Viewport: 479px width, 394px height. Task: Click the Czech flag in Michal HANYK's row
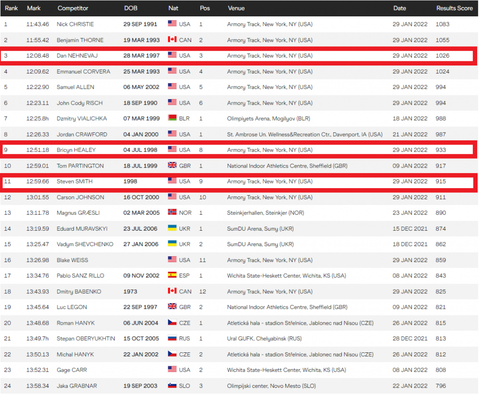tap(172, 354)
